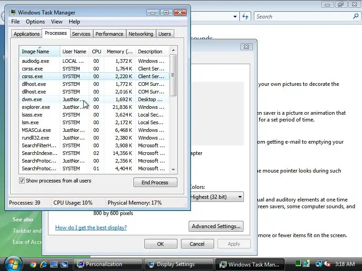Switch to the Networking tab

pos(141,34)
